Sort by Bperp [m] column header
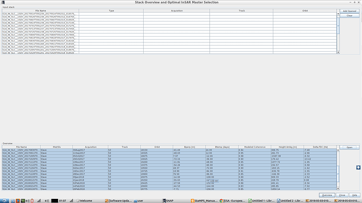Image resolution: width=362 pixels, height=203 pixels. (189, 147)
